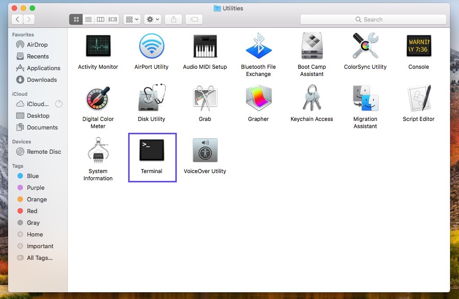
Task: Open the item arrangement dropdown
Action: point(132,19)
